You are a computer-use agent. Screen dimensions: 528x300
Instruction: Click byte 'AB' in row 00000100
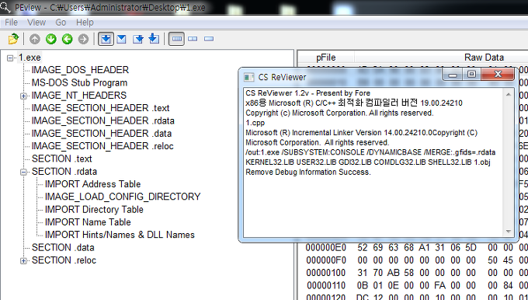pyautogui.click(x=393, y=273)
